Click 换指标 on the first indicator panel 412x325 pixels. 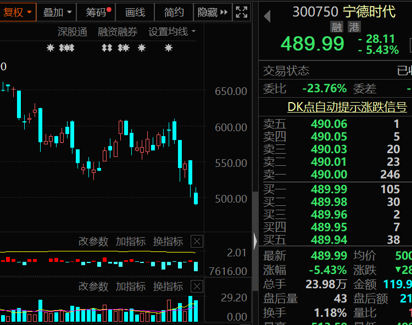[x=168, y=242]
